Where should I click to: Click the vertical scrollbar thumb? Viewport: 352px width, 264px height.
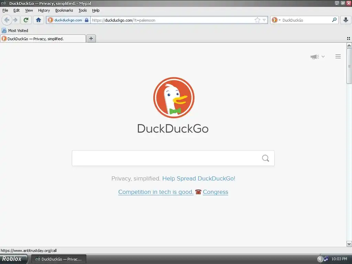point(349,66)
